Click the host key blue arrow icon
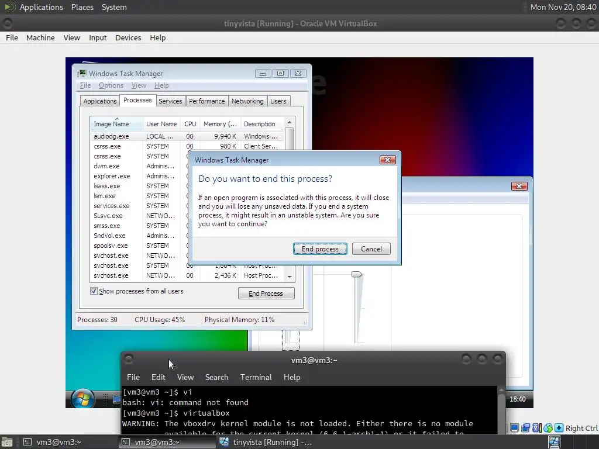 click(559, 428)
